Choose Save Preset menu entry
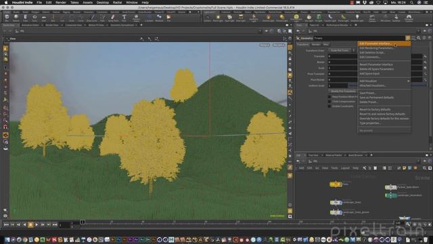The image size is (433, 244). [384, 93]
